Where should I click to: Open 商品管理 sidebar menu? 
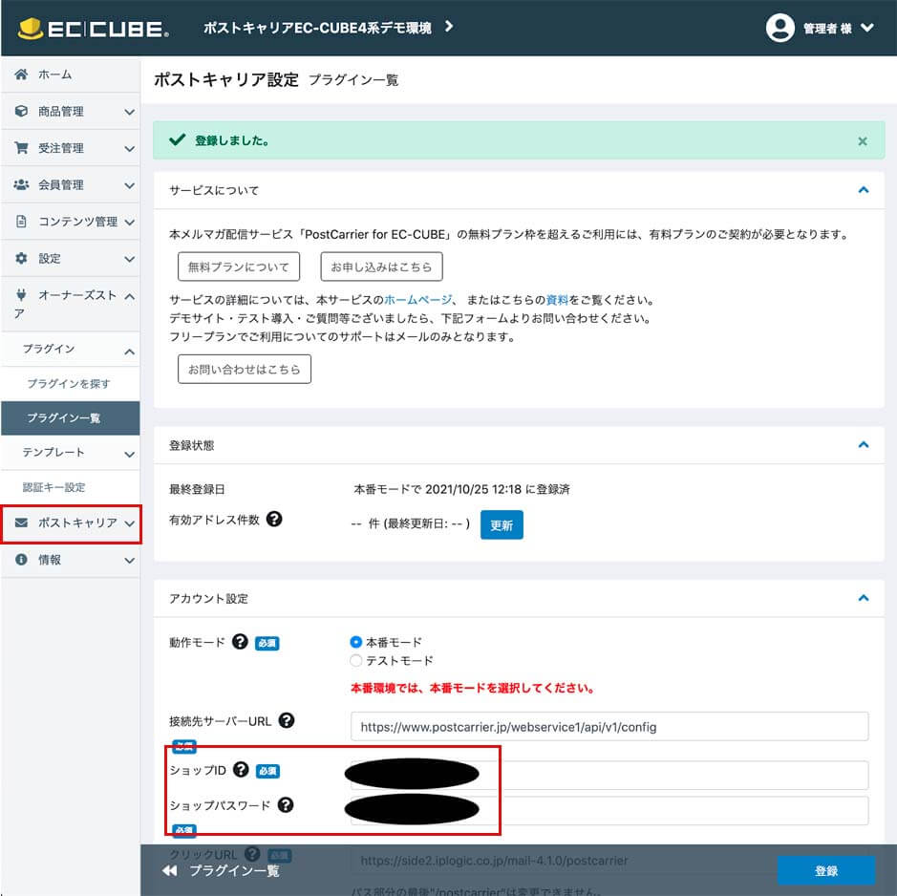click(x=71, y=111)
